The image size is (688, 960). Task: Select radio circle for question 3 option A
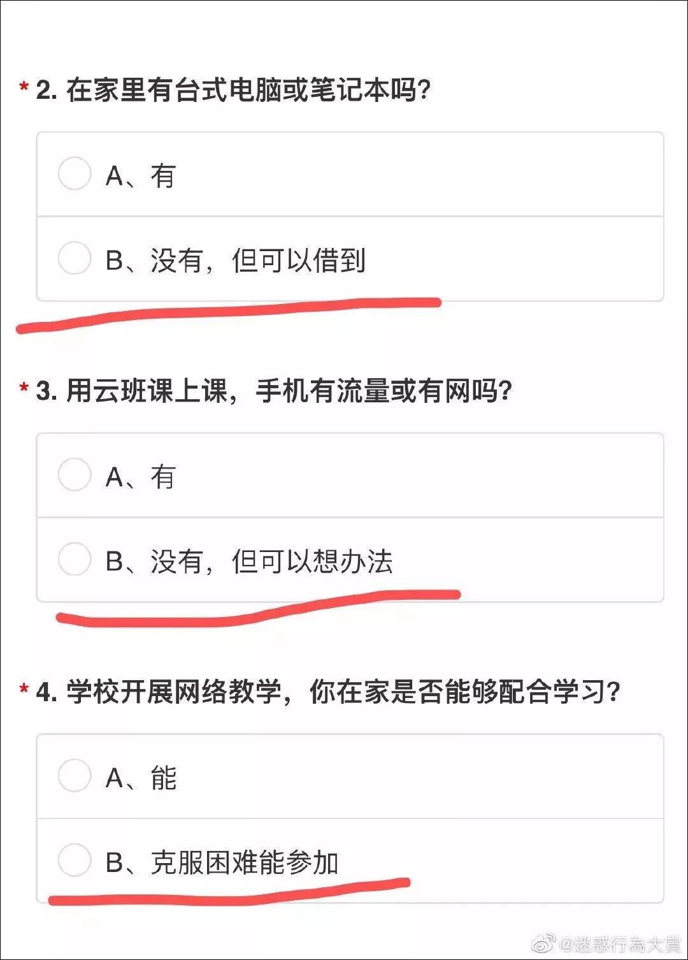[75, 475]
